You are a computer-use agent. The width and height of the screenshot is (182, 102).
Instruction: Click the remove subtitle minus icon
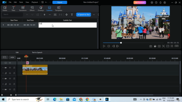coord(50,15)
